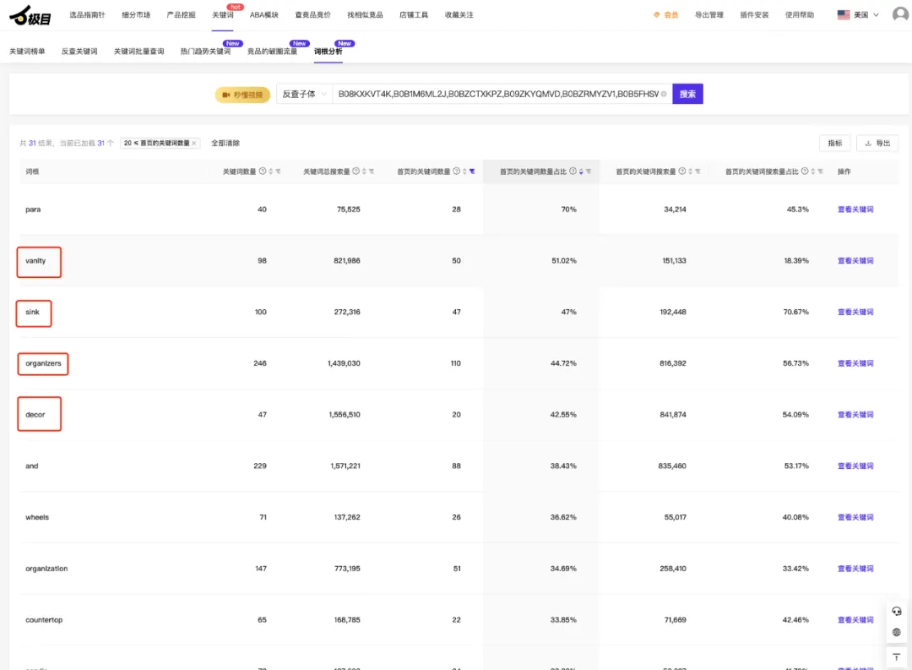The image size is (912, 670).
Task: Click the 搜索 button
Action: 687,94
